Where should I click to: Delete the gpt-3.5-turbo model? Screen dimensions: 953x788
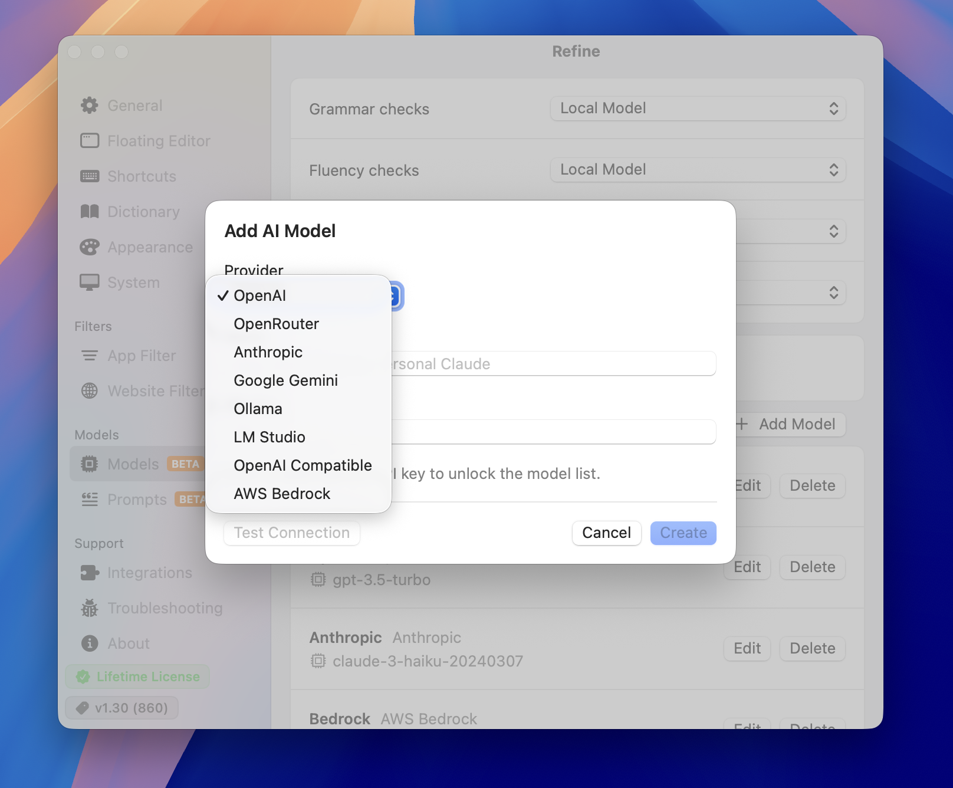(812, 567)
